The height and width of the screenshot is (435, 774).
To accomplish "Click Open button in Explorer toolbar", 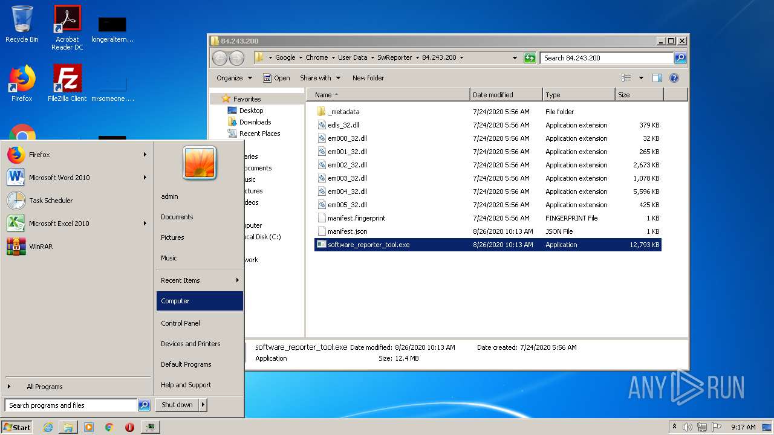I will coord(276,78).
